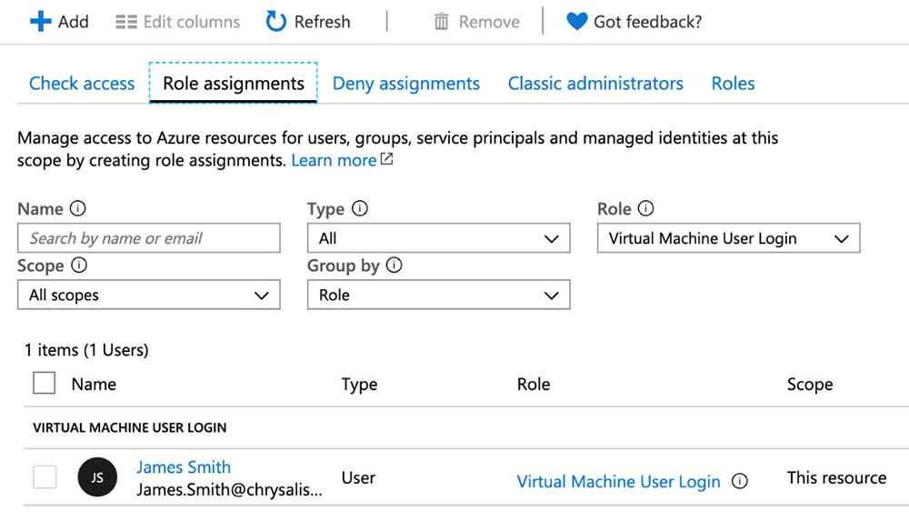Click the info icon next to Name label
The height and width of the screenshot is (531, 909).
point(78,209)
